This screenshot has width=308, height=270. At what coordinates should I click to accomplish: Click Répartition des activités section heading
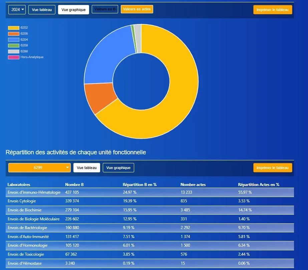pos(76,152)
